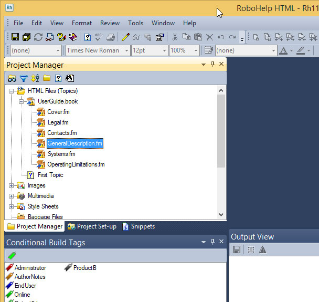Switch to the Snippets tab
The image size is (319, 302).
[139, 226]
